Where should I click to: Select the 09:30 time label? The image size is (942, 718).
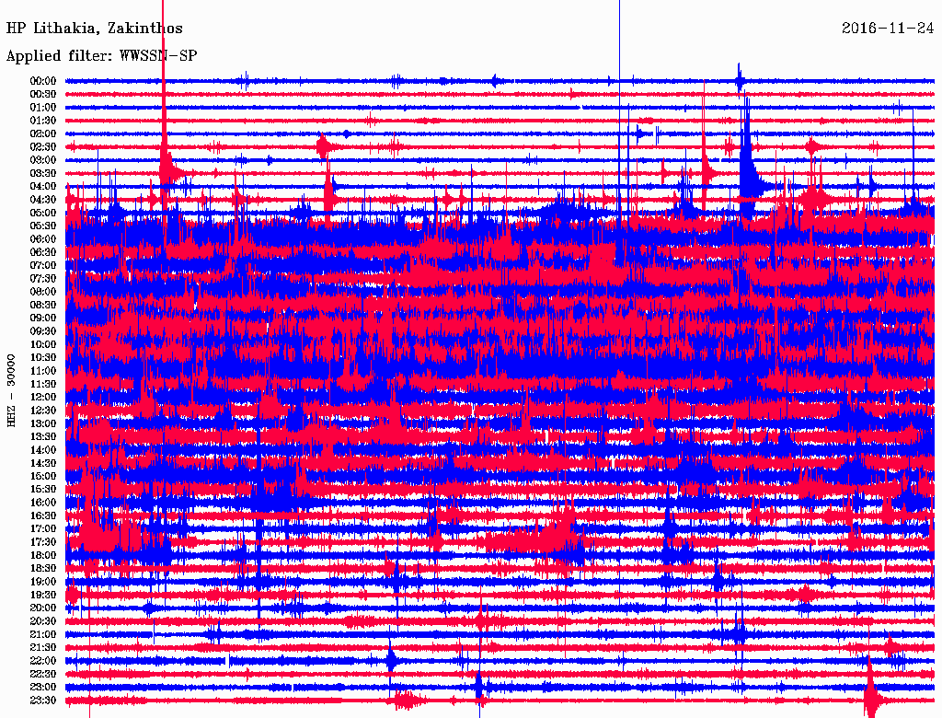43,331
